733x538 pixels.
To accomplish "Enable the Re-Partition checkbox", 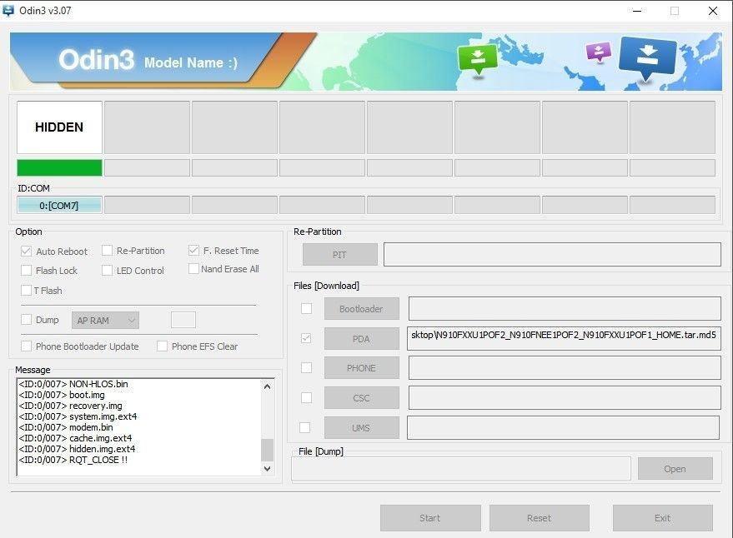I will pyautogui.click(x=107, y=251).
